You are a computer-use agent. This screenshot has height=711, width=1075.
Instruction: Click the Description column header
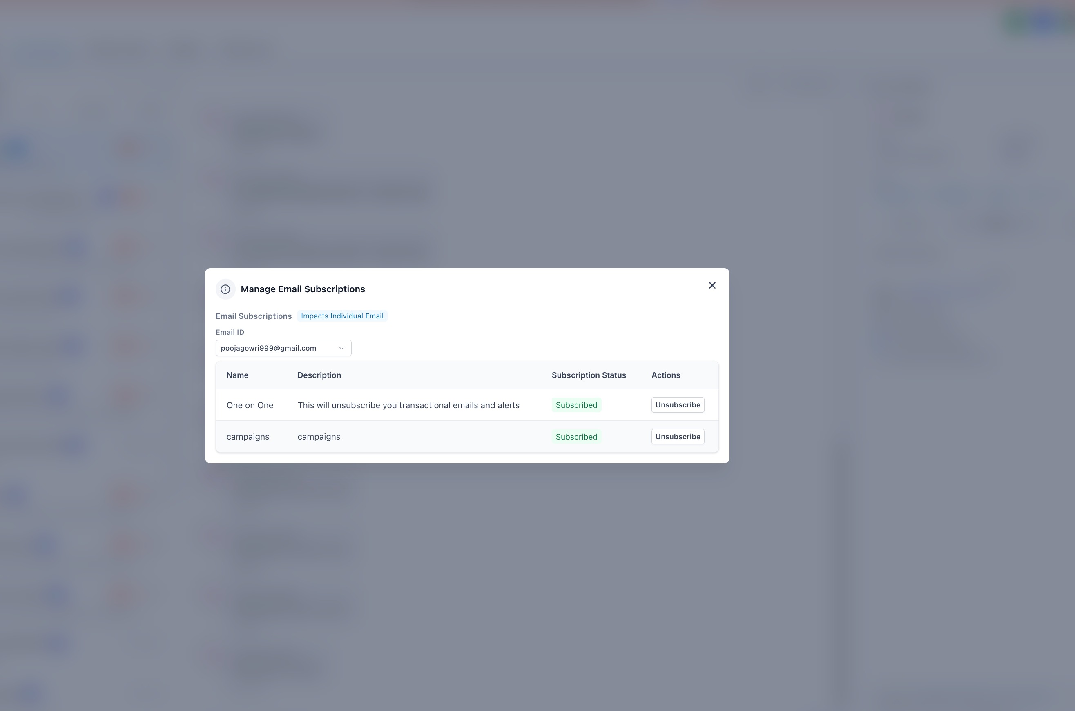[319, 375]
